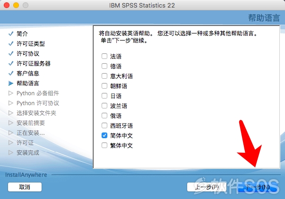Image resolution: width=285 pixels, height=199 pixels.
Task: Click the triangle icon beside 安装完成
Action: pos(11,153)
